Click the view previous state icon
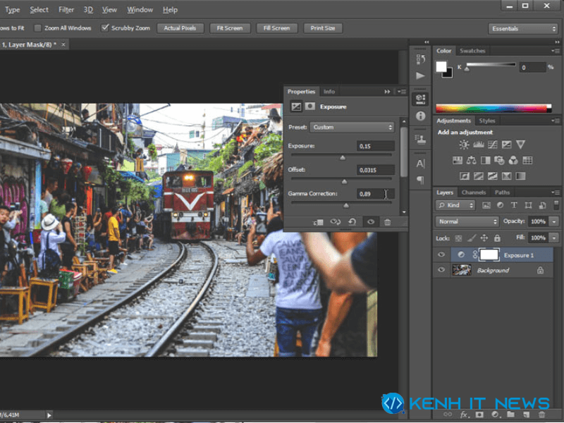Image resolution: width=564 pixels, height=423 pixels. (336, 222)
